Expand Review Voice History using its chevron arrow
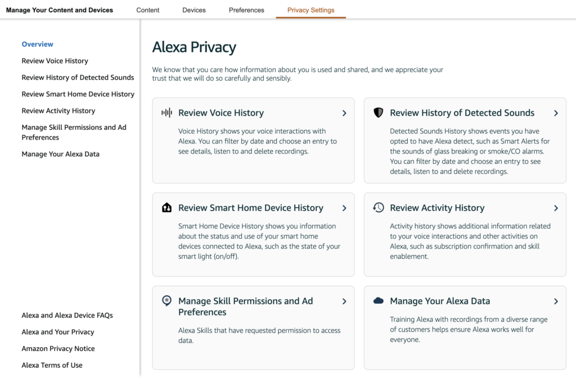This screenshot has height=383, width=576. point(344,112)
